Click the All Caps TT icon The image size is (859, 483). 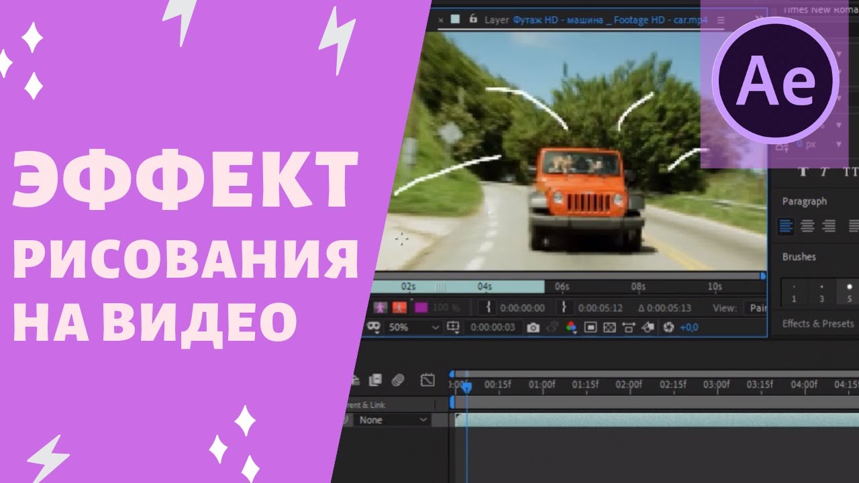(850, 172)
